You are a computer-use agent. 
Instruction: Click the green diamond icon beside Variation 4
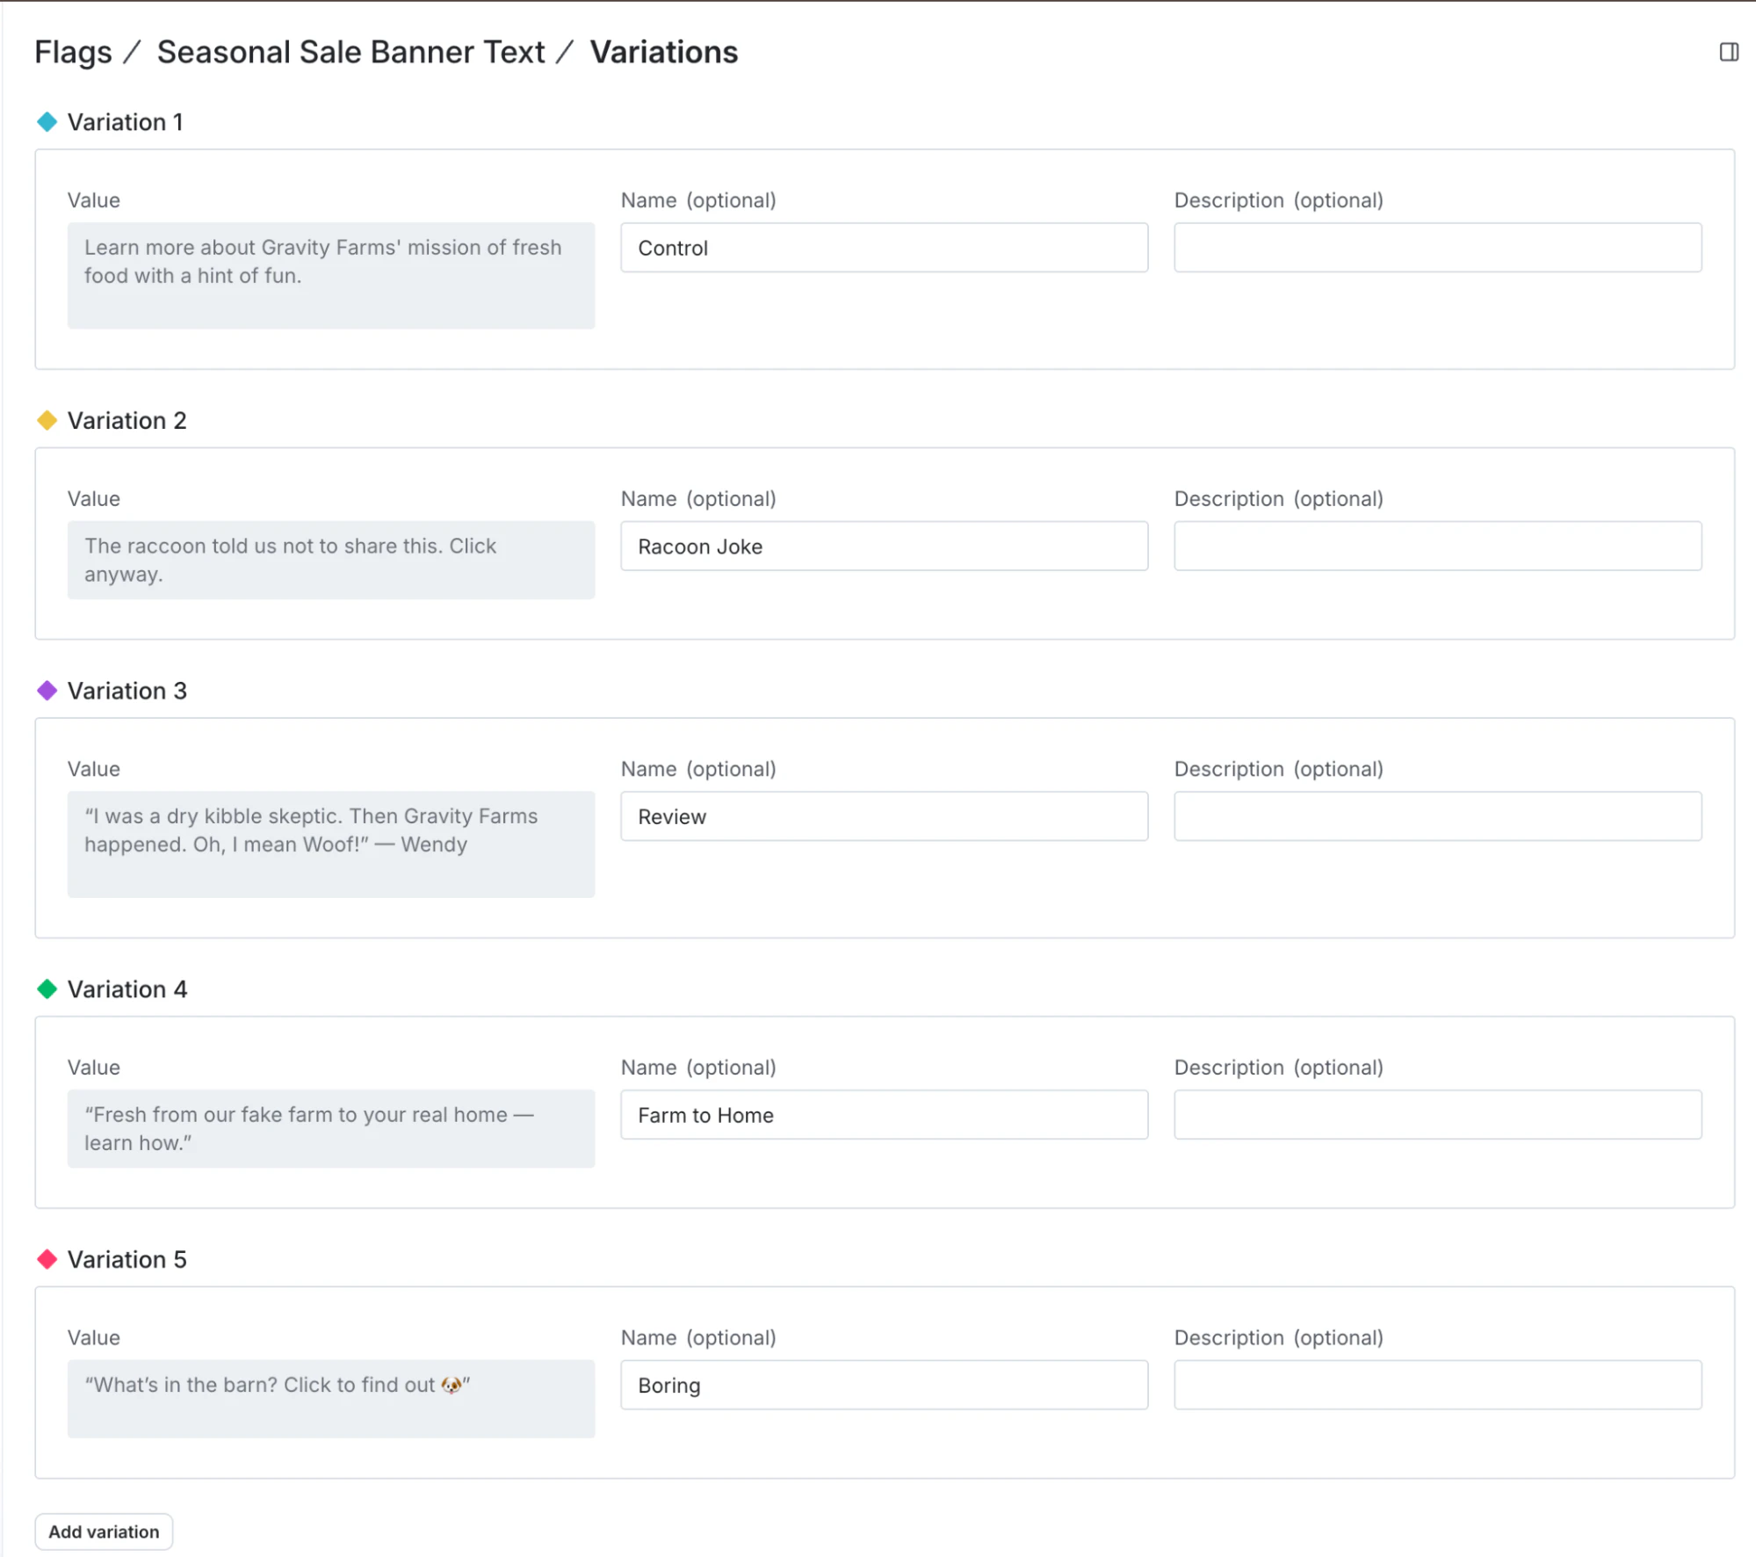47,989
